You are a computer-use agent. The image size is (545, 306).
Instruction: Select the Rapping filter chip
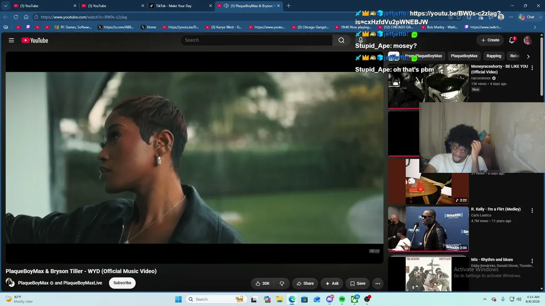pyautogui.click(x=494, y=56)
